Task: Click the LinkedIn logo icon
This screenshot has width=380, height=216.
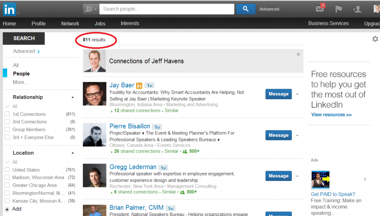Action: [9, 9]
